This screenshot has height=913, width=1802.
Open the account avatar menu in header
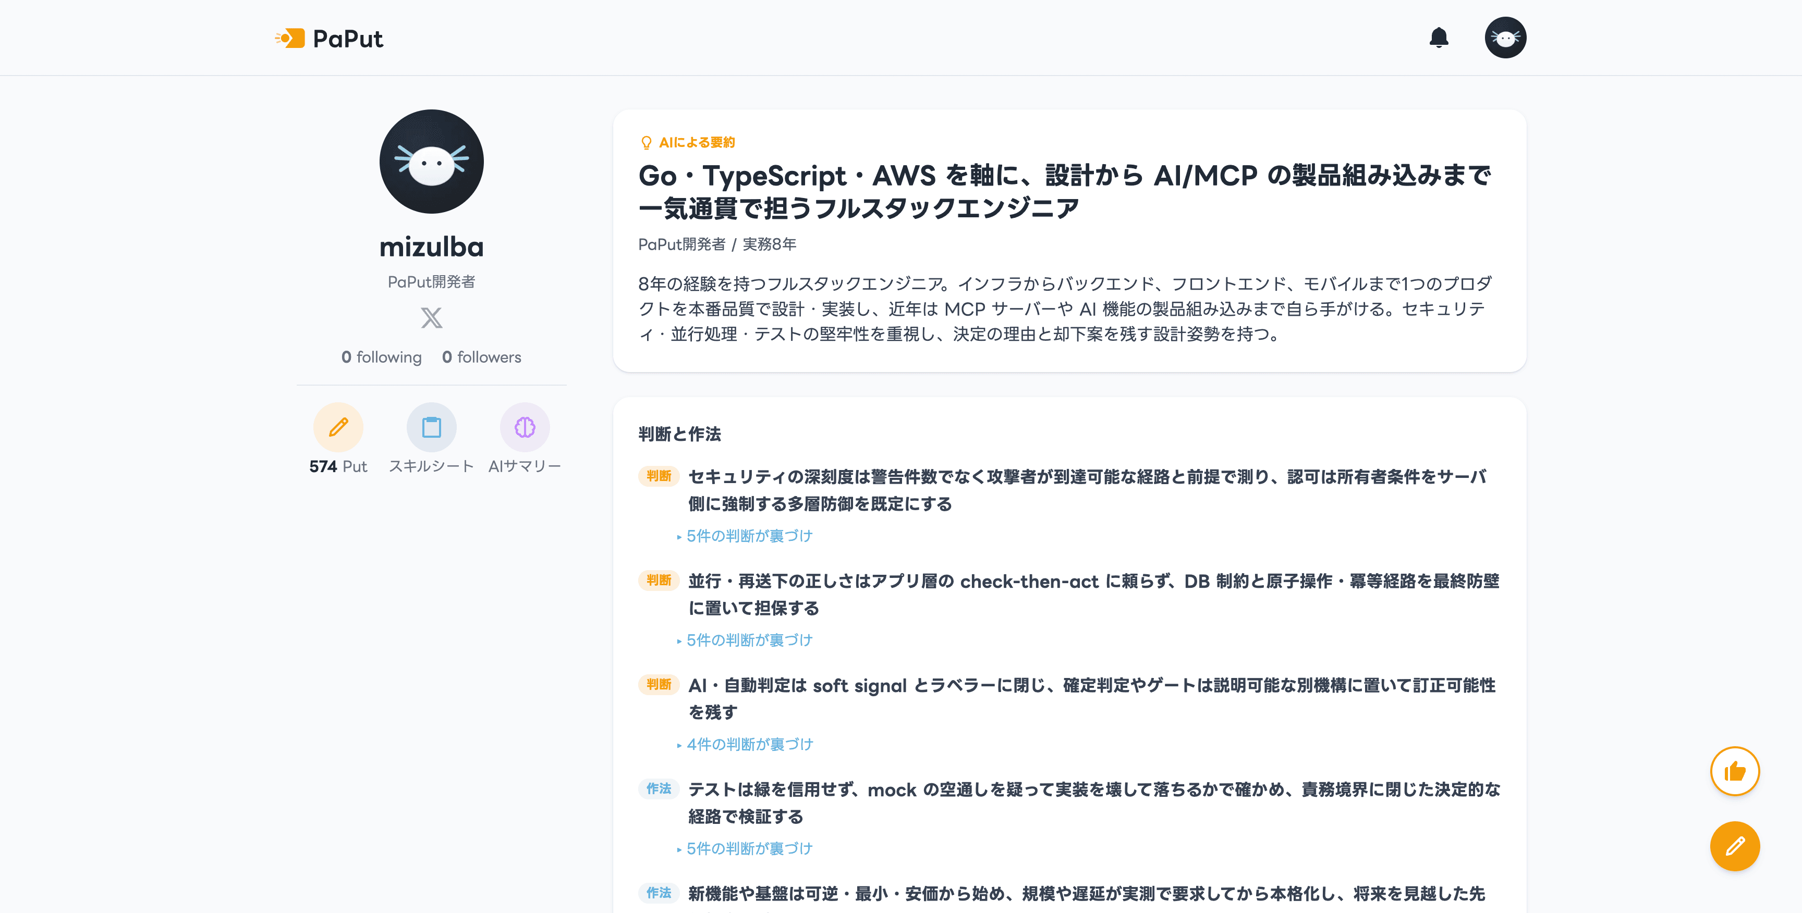tap(1505, 38)
